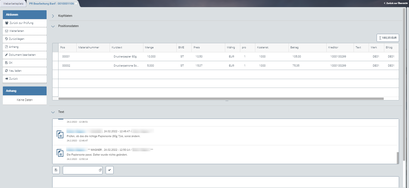Select the row marker for position 00001

tap(55, 57)
